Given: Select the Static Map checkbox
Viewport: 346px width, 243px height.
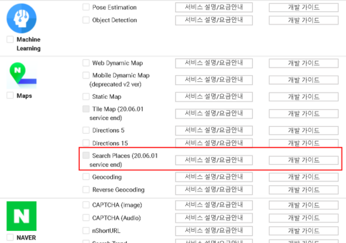Looking at the screenshot, I should [86, 97].
